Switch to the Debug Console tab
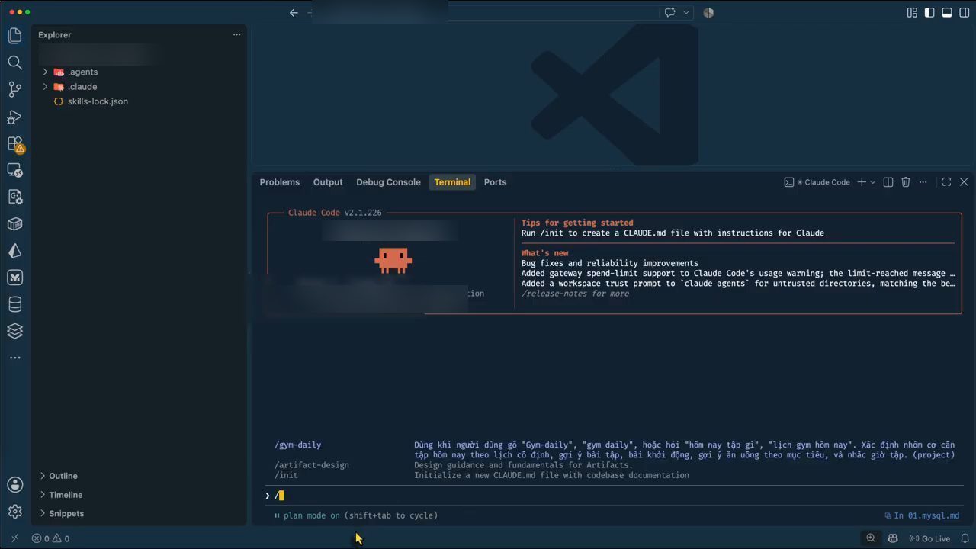Image resolution: width=976 pixels, height=549 pixels. (x=388, y=182)
